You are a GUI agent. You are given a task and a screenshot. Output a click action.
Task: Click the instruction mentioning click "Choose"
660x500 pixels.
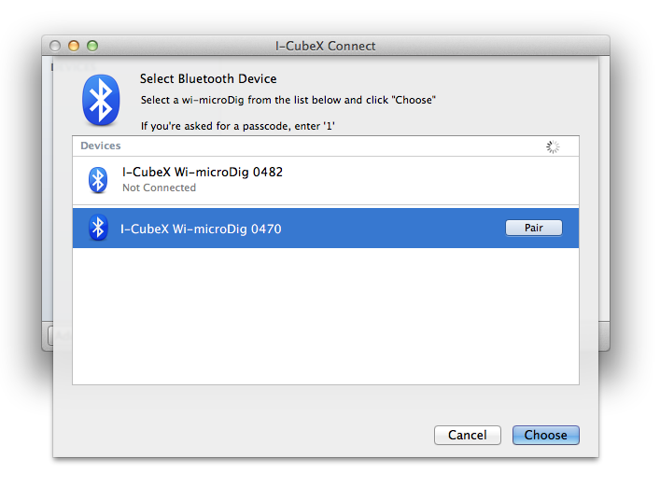click(x=288, y=100)
